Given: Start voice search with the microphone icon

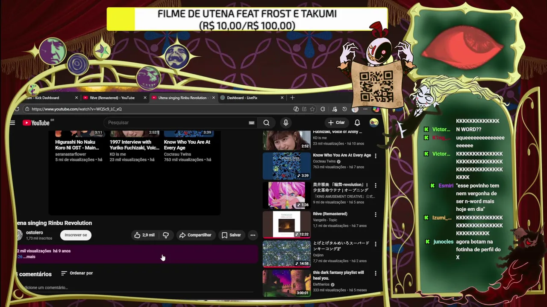Looking at the screenshot, I should click(x=286, y=123).
